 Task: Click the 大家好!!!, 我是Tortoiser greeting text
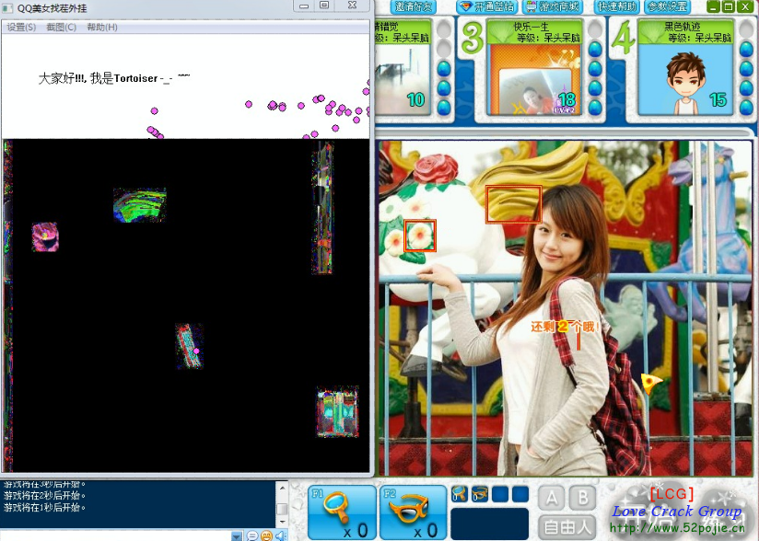click(114, 78)
